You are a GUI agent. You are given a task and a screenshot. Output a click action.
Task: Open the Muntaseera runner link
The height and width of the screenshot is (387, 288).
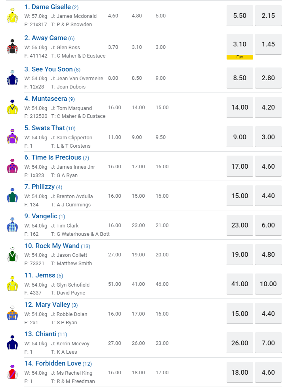pos(49,98)
